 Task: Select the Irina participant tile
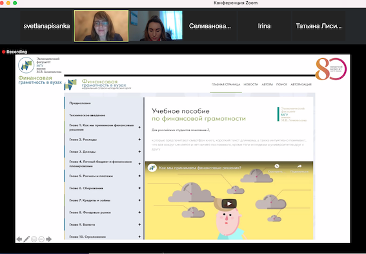pyautogui.click(x=264, y=26)
